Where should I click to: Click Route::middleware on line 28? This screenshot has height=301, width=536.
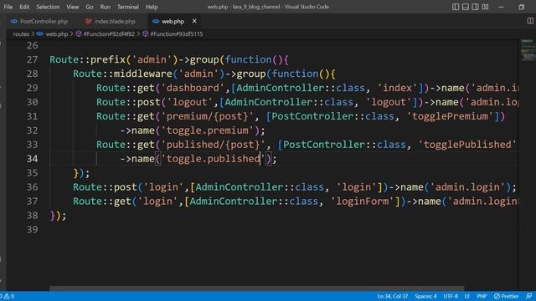point(122,74)
